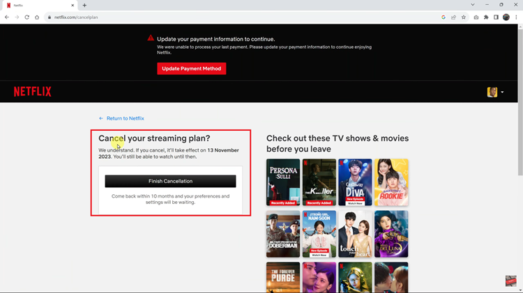
Task: Open the Military Prosecutor Doberman thumbnail
Action: click(x=283, y=234)
